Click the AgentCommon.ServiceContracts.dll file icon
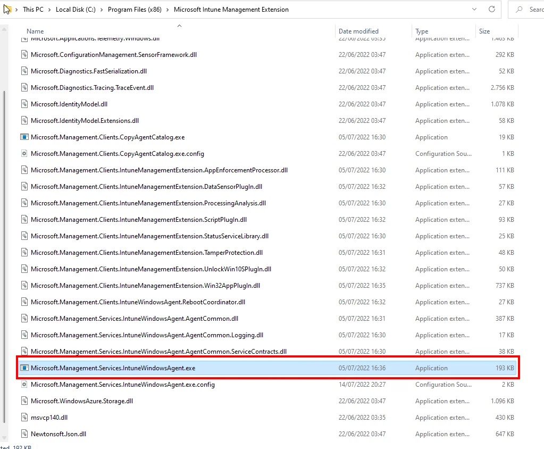This screenshot has height=449, width=544. (x=24, y=351)
